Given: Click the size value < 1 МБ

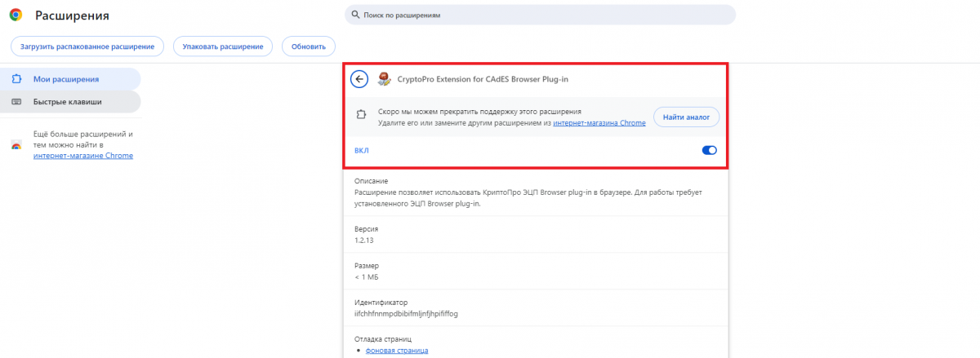Looking at the screenshot, I should pyautogui.click(x=368, y=277).
